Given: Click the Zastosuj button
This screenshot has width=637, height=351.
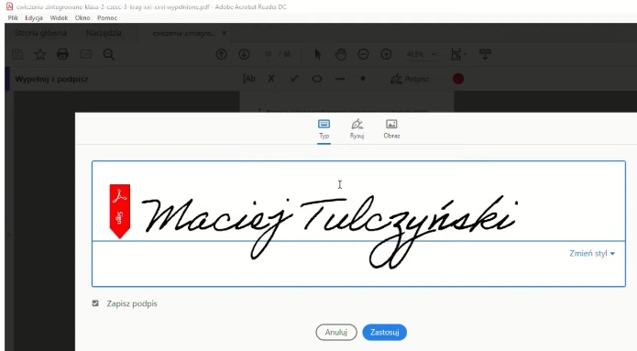Looking at the screenshot, I should 384,332.
